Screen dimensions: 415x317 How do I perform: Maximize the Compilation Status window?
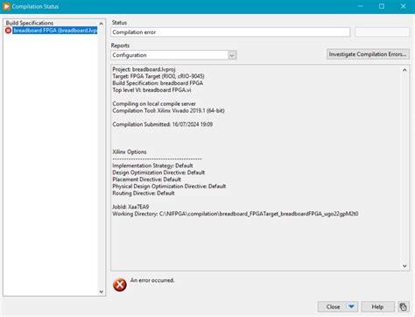click(x=382, y=6)
